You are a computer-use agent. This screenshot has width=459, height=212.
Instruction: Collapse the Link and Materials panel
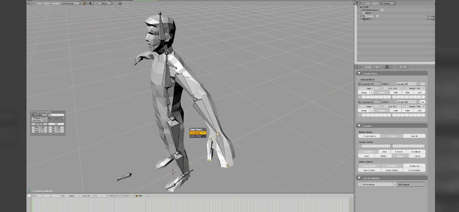(359, 178)
